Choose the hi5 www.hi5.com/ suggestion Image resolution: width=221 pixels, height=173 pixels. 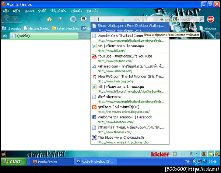tap(130, 48)
